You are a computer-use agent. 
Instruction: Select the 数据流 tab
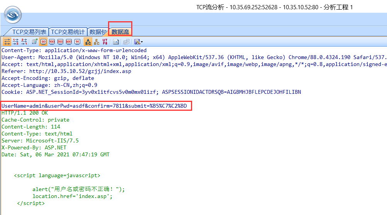(x=120, y=32)
